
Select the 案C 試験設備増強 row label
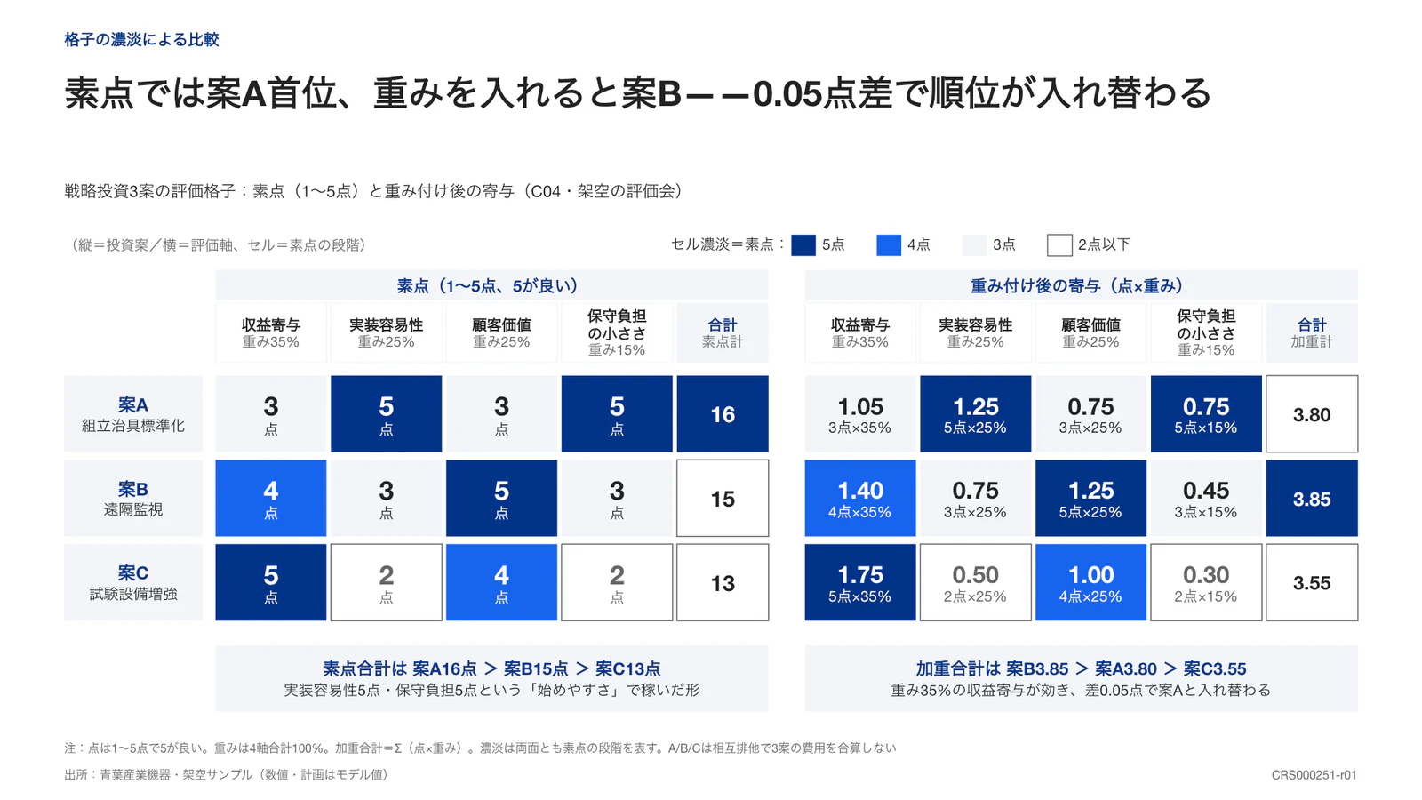coord(133,582)
